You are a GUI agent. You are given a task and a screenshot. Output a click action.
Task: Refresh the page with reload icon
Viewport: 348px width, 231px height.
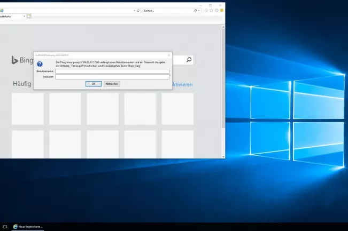click(138, 10)
